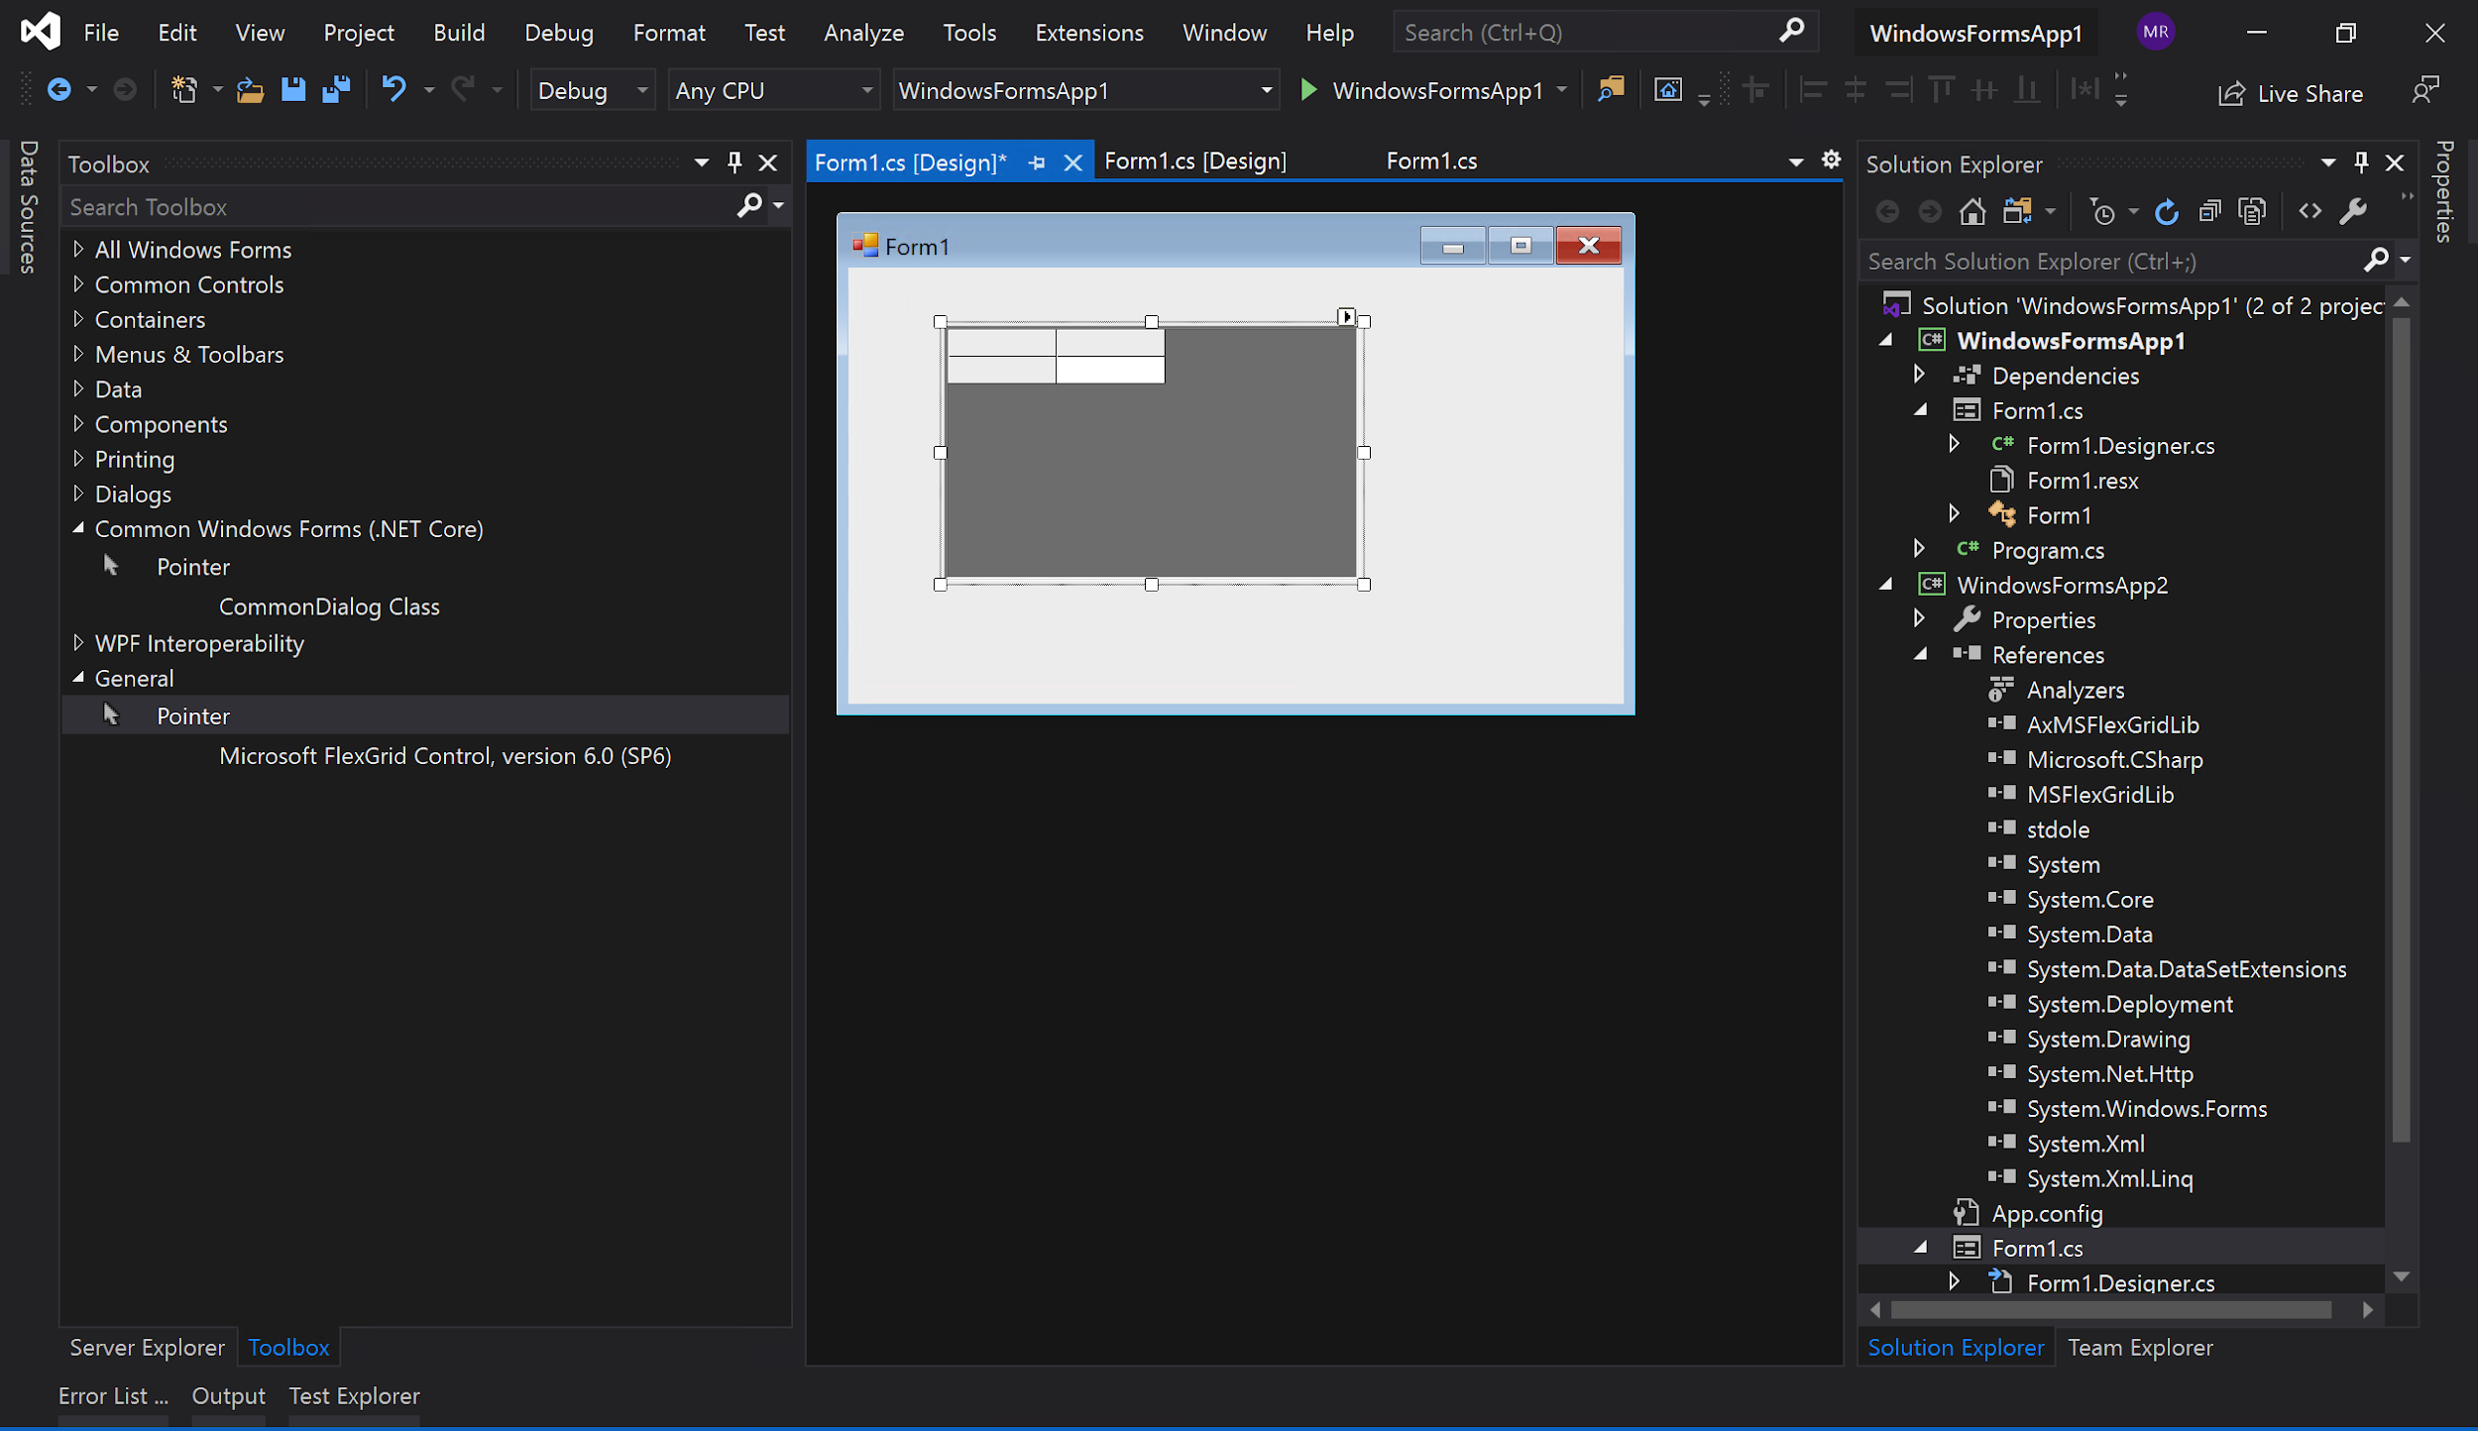Click the document tabs settings gear icon
This screenshot has width=2478, height=1431.
pyautogui.click(x=1831, y=160)
